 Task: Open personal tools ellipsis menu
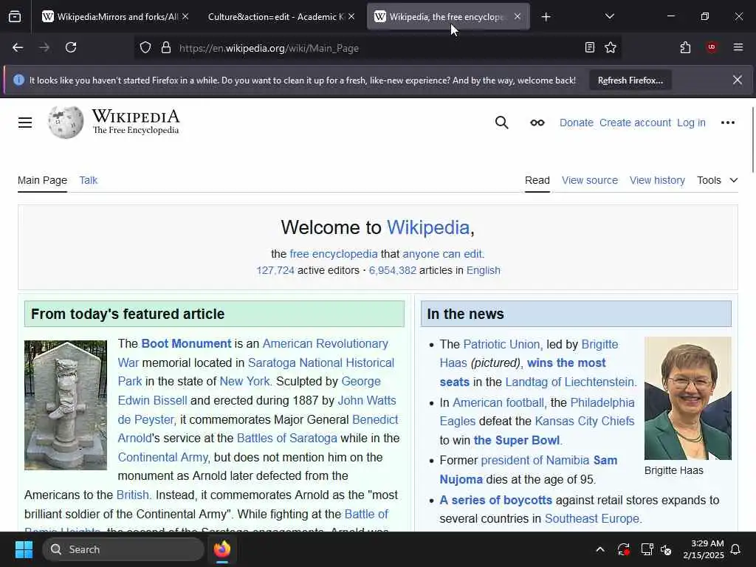point(727,123)
